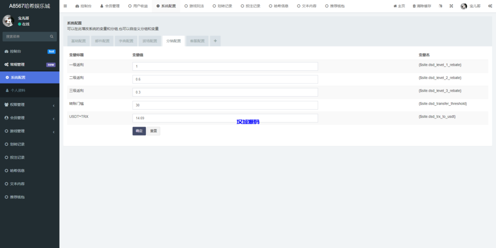The width and height of the screenshot is (496, 248).
Task: Click the A8567哈希娱乐城 site title
Action: (30, 6)
